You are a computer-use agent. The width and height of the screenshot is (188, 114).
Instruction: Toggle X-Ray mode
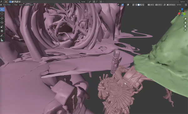pyautogui.click(x=133, y=5)
